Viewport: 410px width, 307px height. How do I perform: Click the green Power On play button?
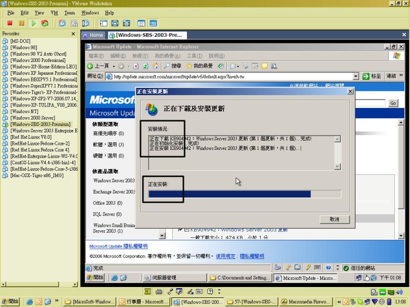33,23
